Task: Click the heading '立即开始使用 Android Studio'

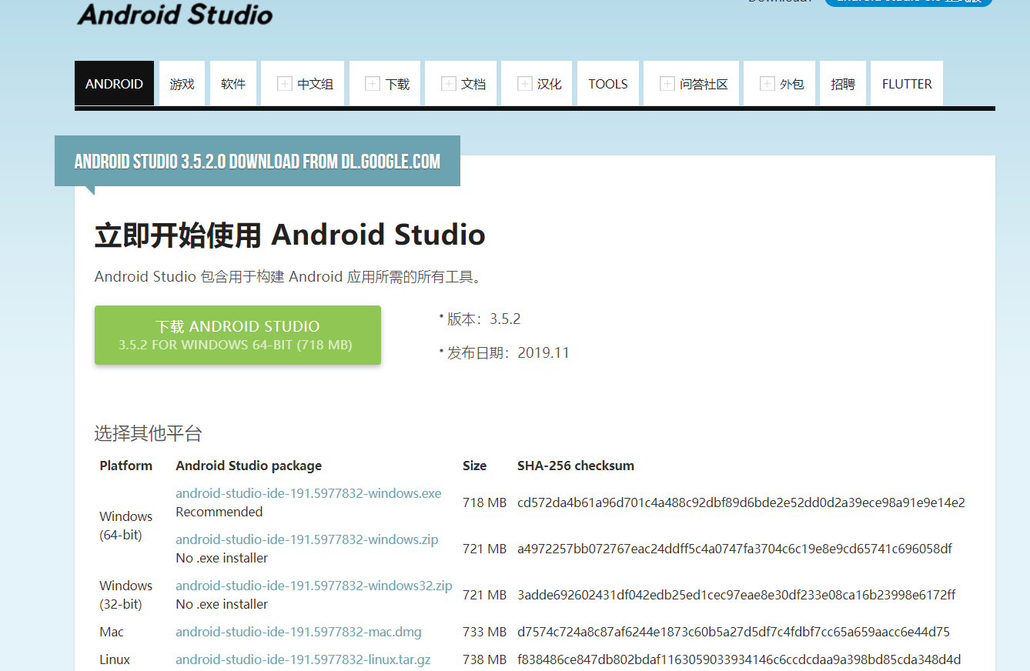Action: [290, 235]
